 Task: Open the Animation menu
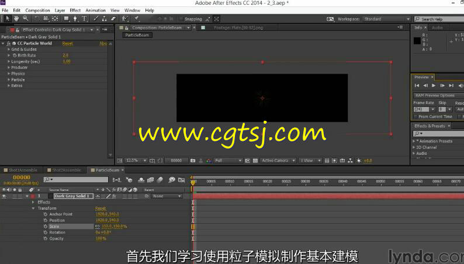click(96, 11)
